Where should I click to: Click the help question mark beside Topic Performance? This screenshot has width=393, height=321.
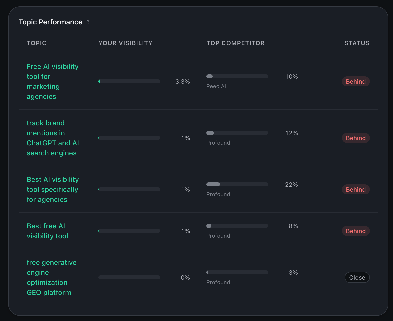tap(88, 22)
